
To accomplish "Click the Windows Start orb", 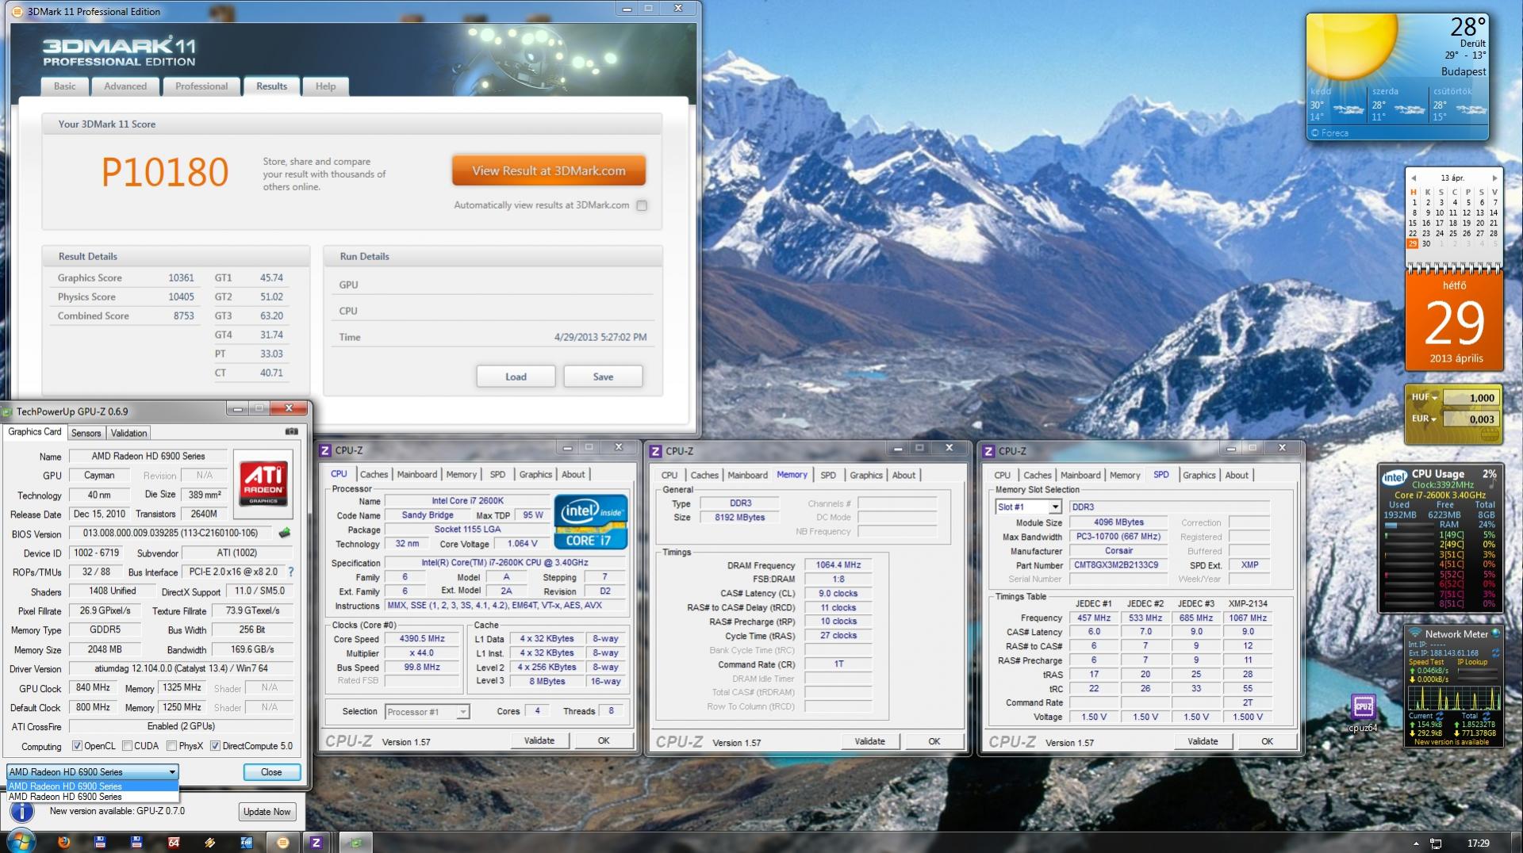I will coord(21,841).
